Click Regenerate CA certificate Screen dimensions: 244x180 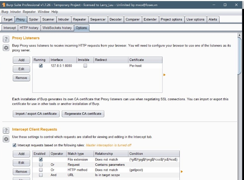(83, 114)
